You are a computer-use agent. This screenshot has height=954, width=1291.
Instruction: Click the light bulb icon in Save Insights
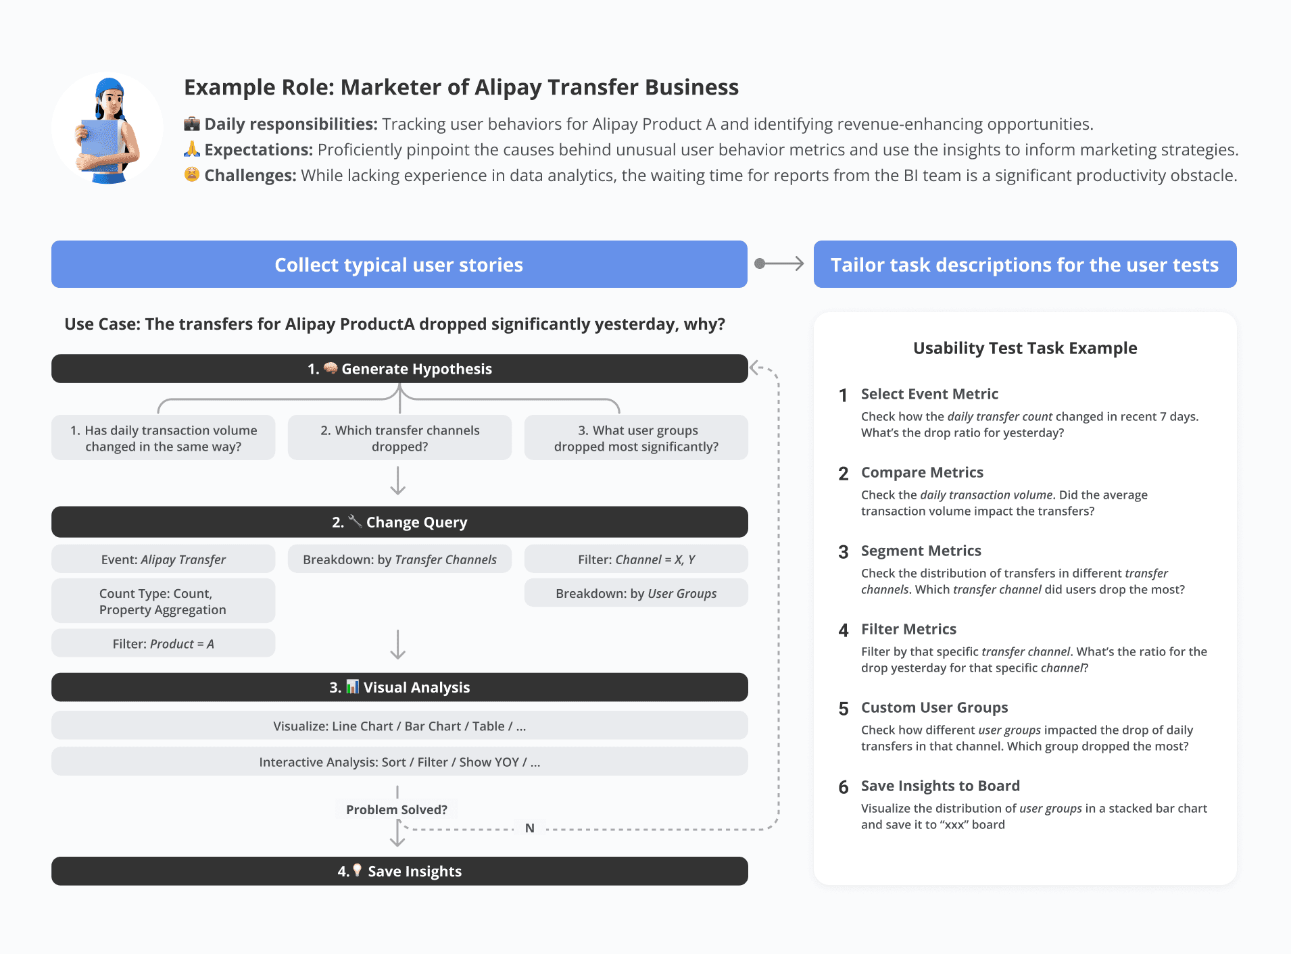[358, 871]
